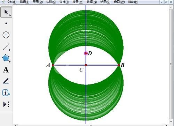Click point D on the vertical line
This screenshot has height=126, width=174.
click(x=86, y=53)
